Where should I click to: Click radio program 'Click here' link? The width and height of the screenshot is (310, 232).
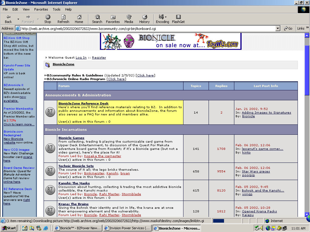(117, 79)
